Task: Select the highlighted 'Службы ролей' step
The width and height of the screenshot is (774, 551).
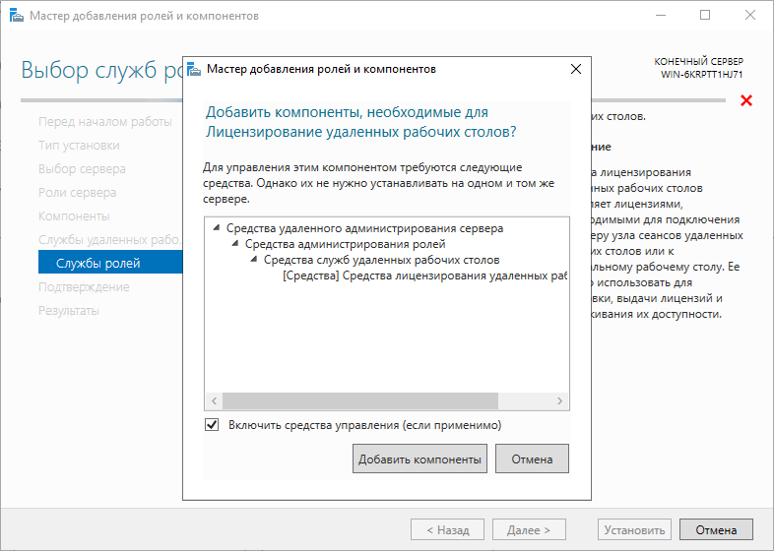Action: coord(110,263)
